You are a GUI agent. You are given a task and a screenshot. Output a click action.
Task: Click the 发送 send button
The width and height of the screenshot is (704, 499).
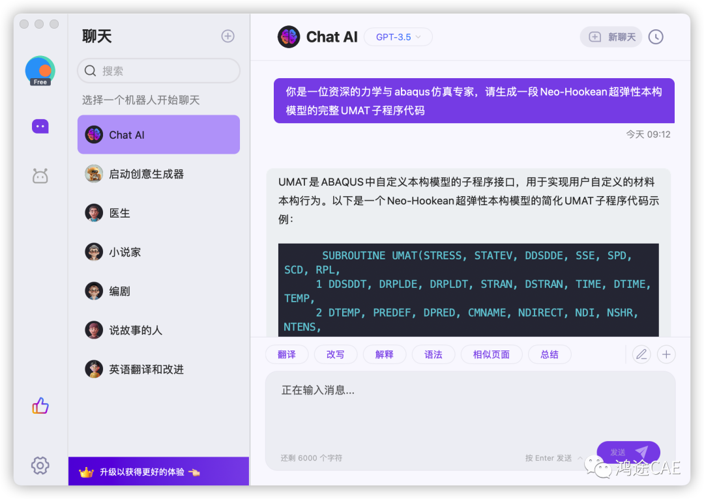click(628, 452)
